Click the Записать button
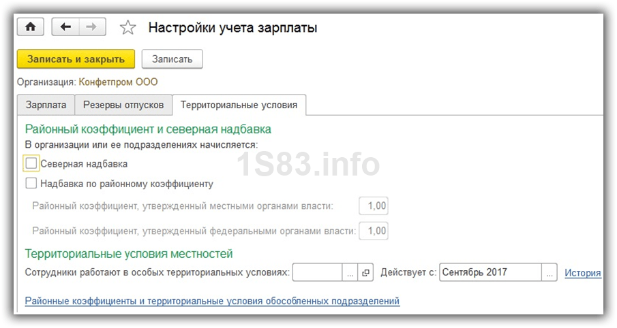The height and width of the screenshot is (328, 617). [x=172, y=59]
